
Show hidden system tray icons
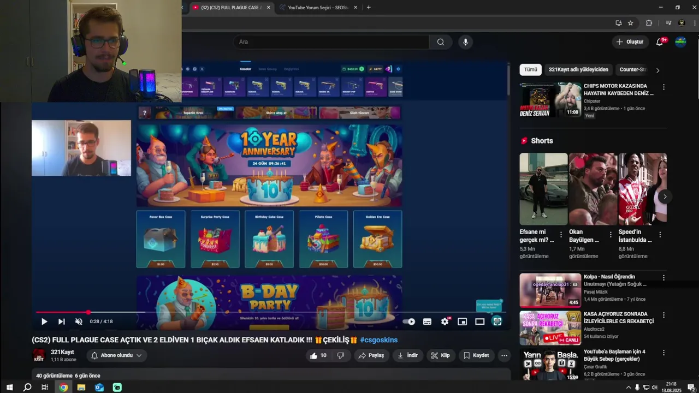click(x=628, y=388)
